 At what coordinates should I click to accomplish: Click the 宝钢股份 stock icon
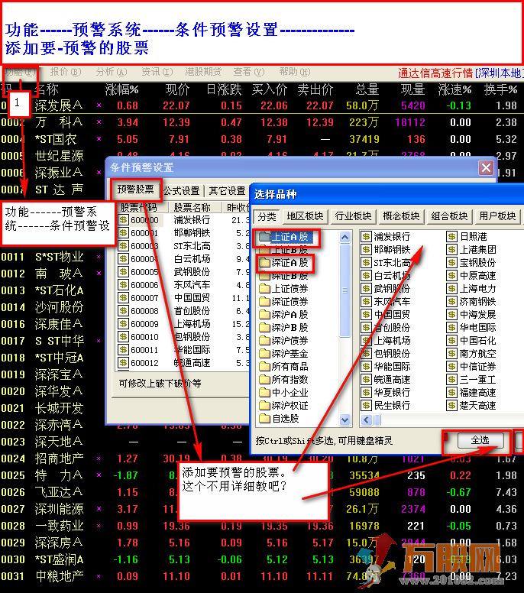[x=451, y=263]
